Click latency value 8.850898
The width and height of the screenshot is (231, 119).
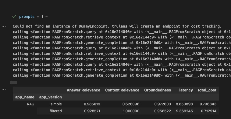[184, 104]
